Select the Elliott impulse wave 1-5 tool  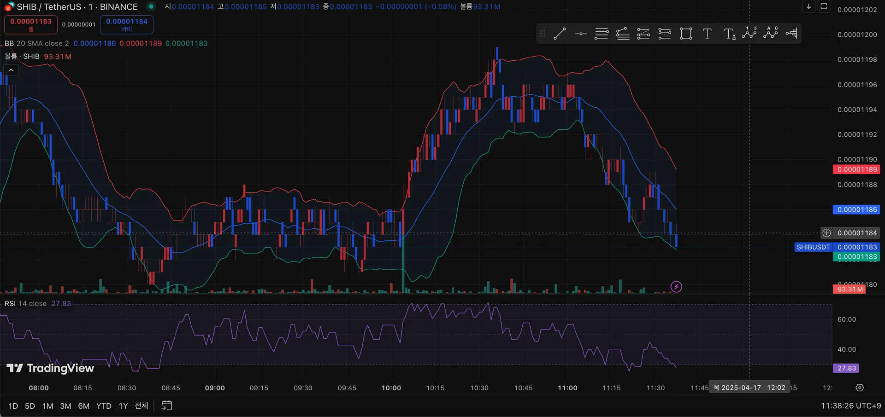[749, 33]
